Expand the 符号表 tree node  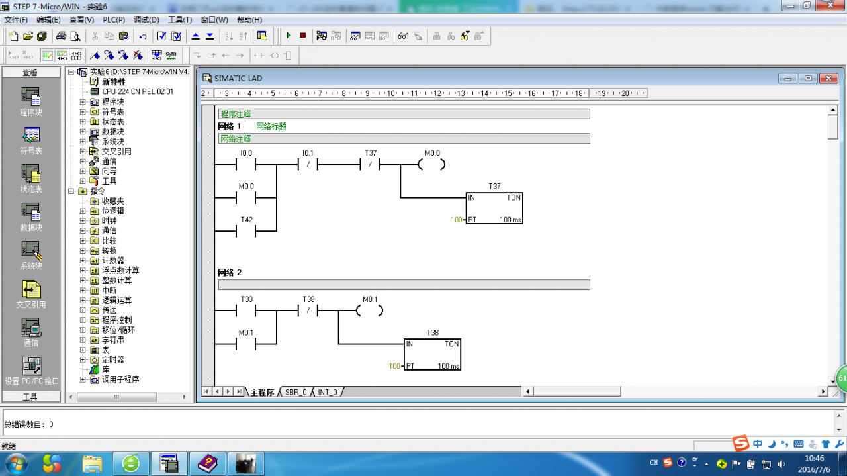coord(83,112)
